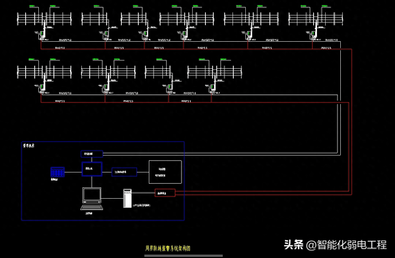Click the UPS tower server icon
Viewport: 395px width, 258px height.
click(128, 198)
